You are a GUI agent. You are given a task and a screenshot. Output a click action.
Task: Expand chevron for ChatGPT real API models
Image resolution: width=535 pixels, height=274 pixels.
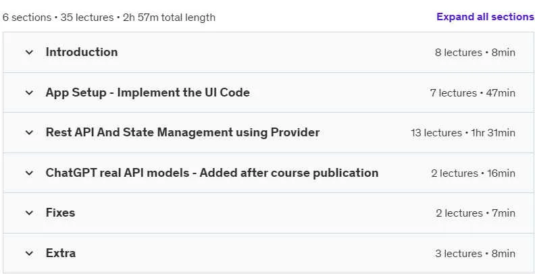[29, 173]
